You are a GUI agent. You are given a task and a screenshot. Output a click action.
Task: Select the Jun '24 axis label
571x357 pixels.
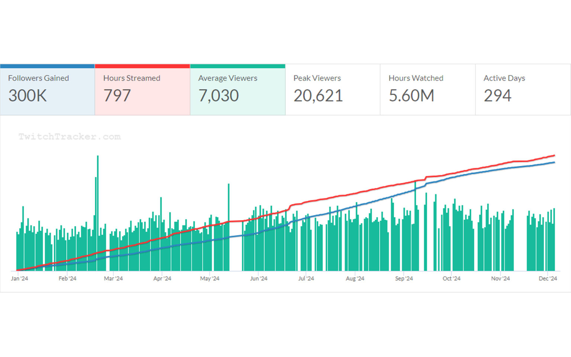tap(259, 279)
